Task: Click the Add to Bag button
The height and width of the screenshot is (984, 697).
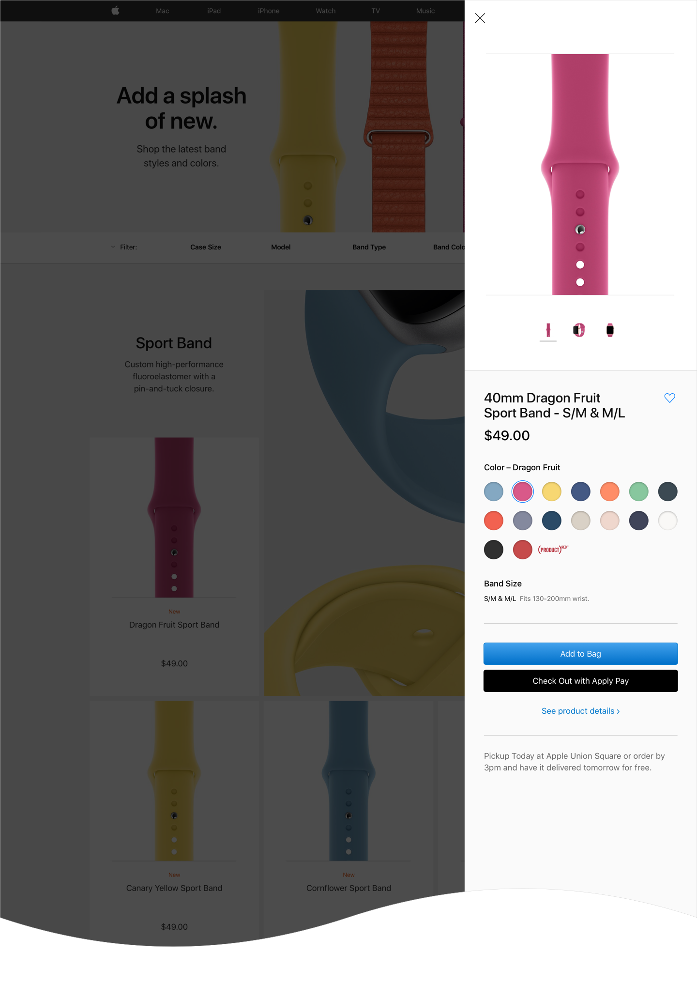Action: click(x=580, y=654)
